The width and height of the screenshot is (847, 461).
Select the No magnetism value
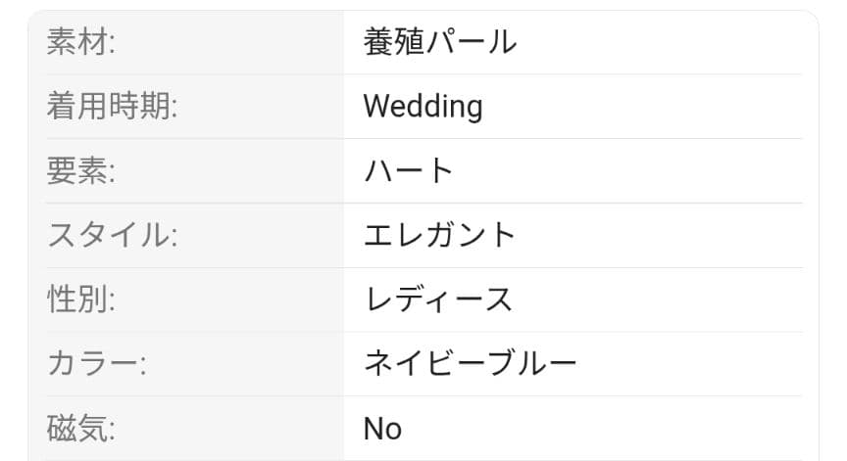(382, 429)
